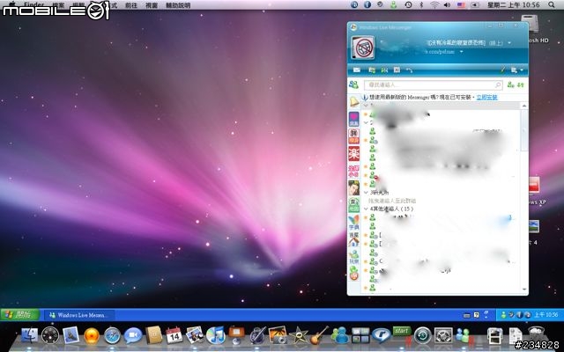Image resolution: width=564 pixels, height=352 pixels.
Task: Open iTunes from the Dock
Action: (x=215, y=335)
